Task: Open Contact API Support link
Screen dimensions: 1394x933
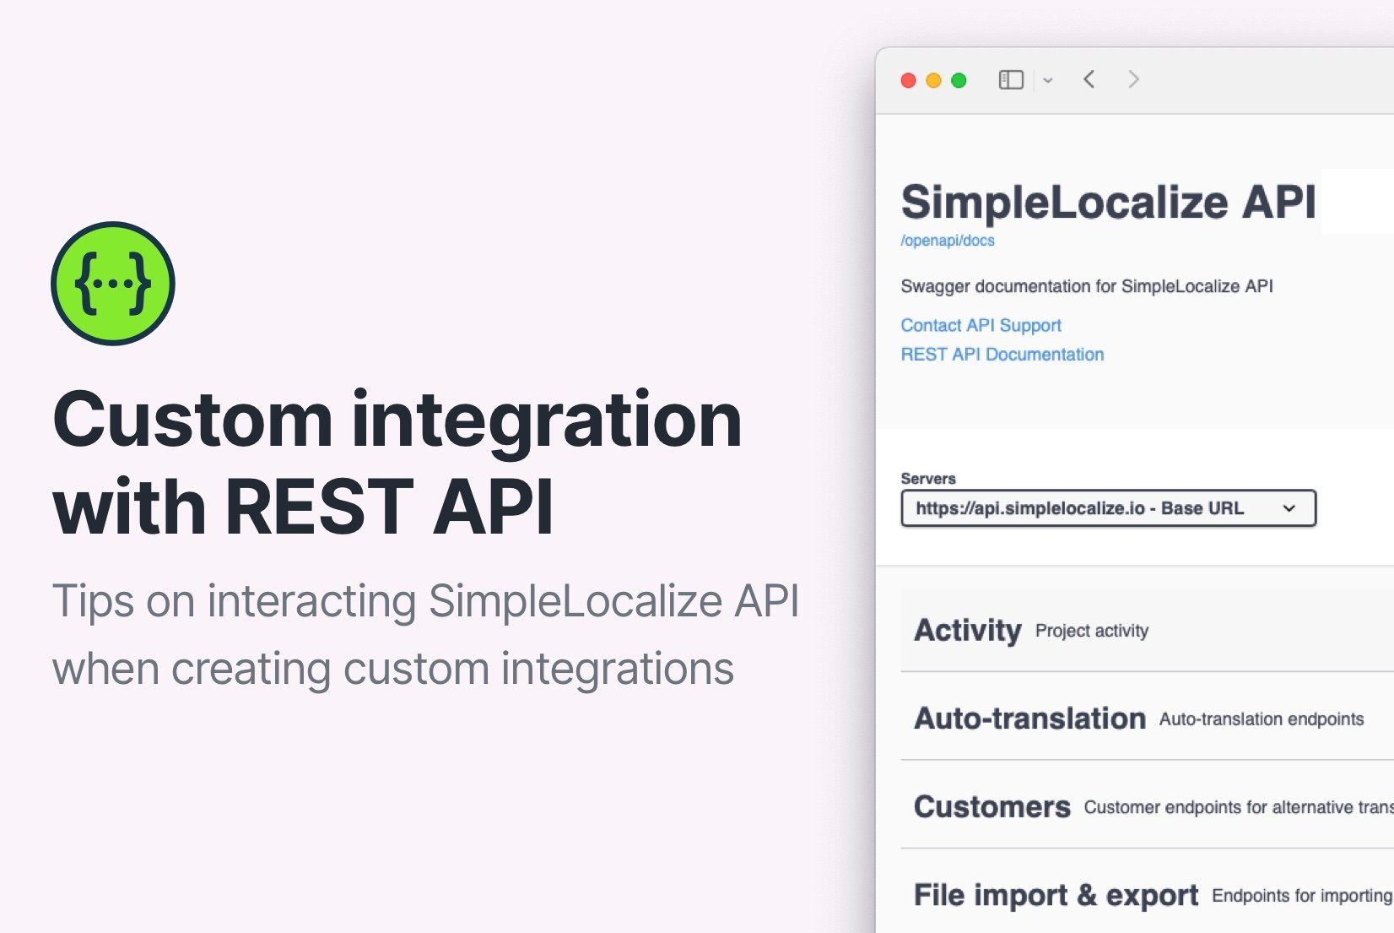Action: 981,325
